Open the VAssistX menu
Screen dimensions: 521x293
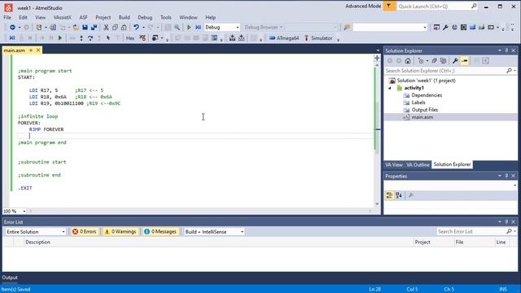[x=62, y=17]
